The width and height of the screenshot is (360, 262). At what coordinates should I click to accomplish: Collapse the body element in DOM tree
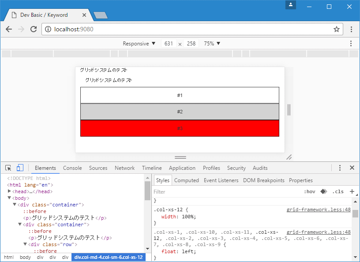click(10, 198)
